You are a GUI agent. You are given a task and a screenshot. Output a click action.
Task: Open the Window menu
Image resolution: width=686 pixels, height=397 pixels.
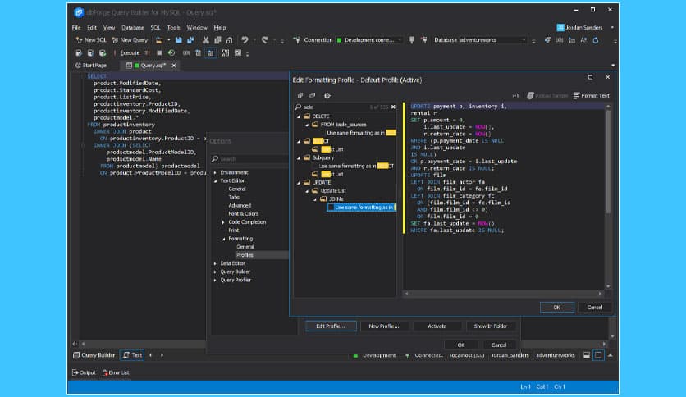pos(197,28)
